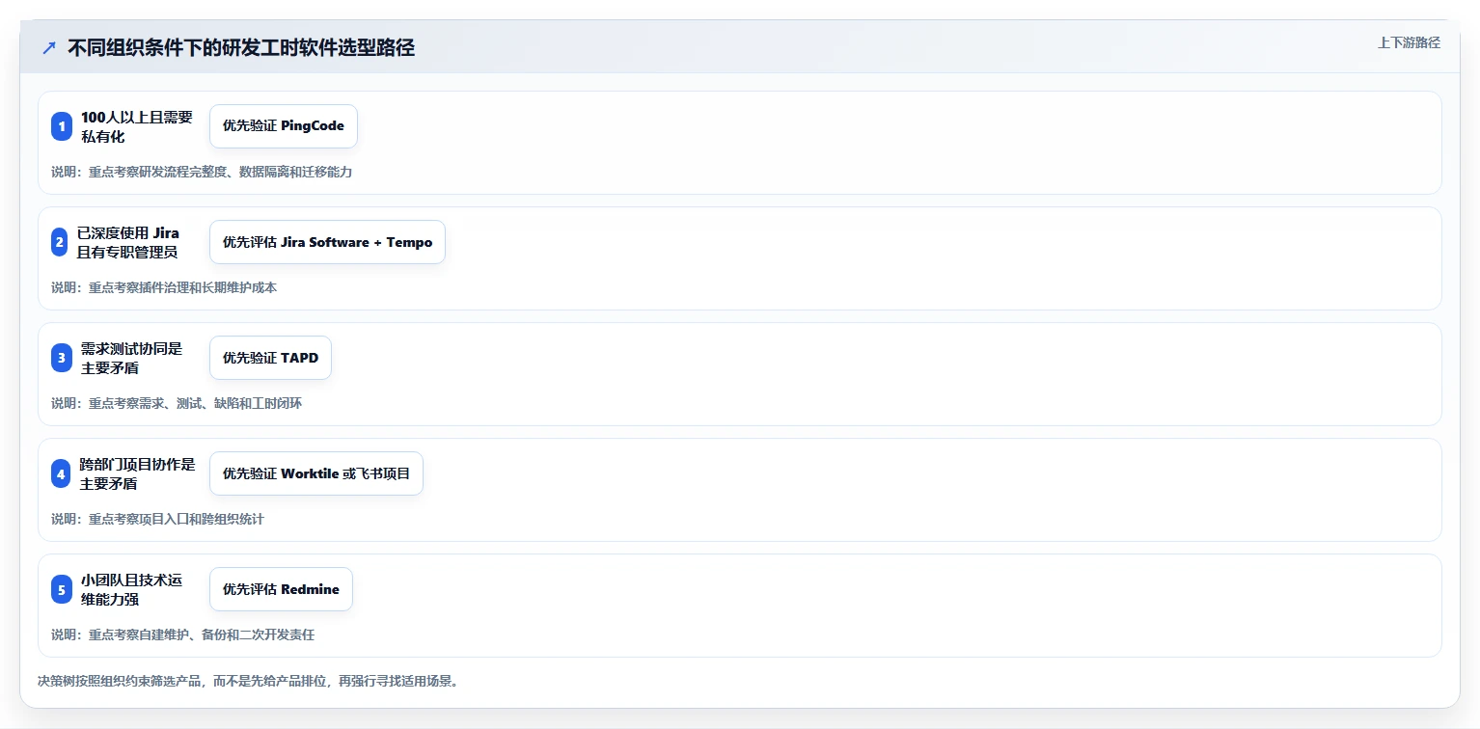Click the condition text 100人以上且需要私有化
Image resolution: width=1480 pixels, height=729 pixels.
[137, 126]
